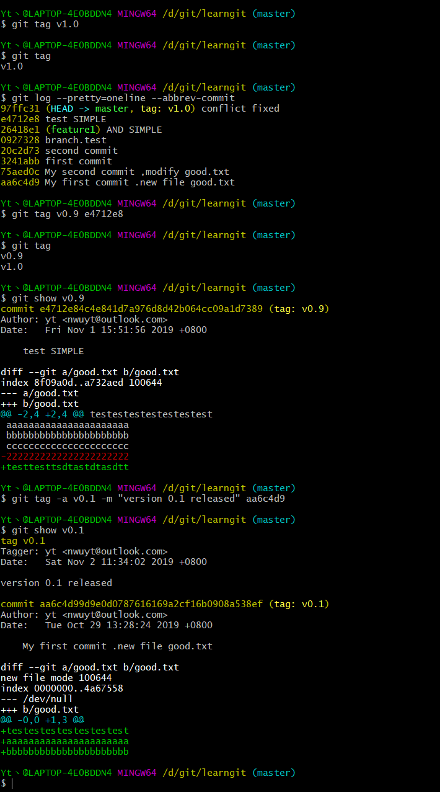Select log line '26418e1 (feature1) AND SIMPLE'
This screenshot has height=792, width=440.
(81, 130)
